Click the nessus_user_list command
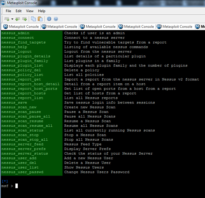The height and width of the screenshot is (198, 205). pyautogui.click(x=20, y=167)
